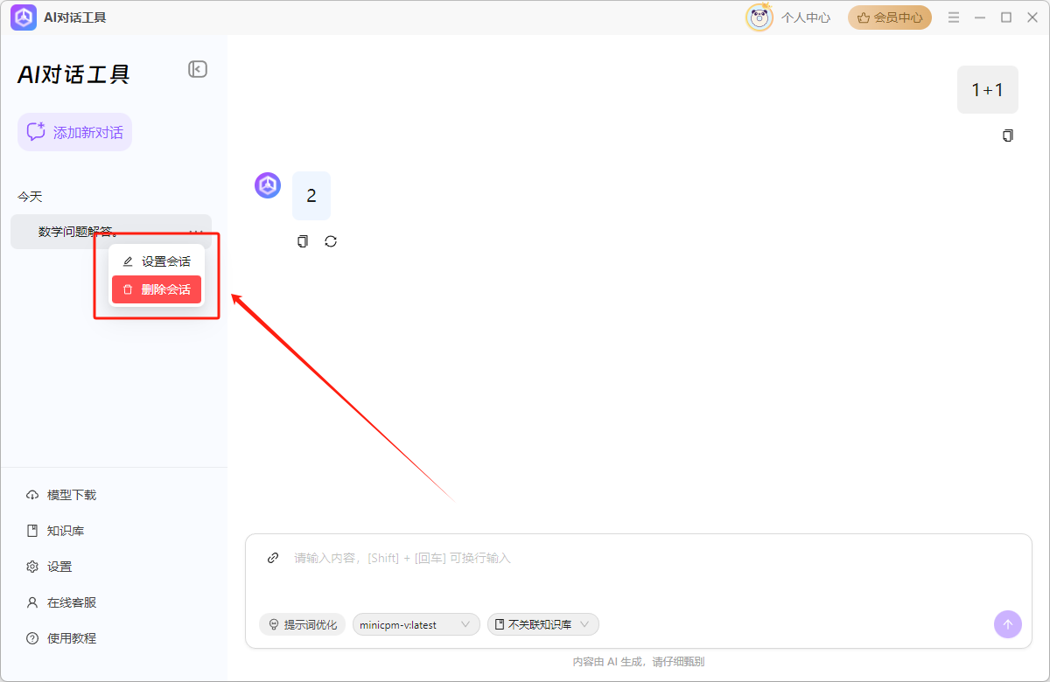Select the 数学问题解答 conversation
This screenshot has width=1050, height=682.
111,232
